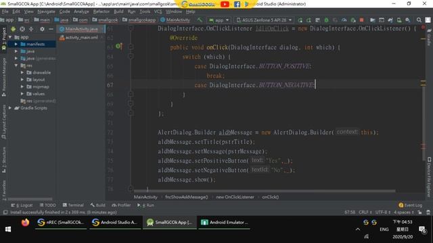Open the File menu
Viewport: 433px width, 243px height.
coord(5,11)
